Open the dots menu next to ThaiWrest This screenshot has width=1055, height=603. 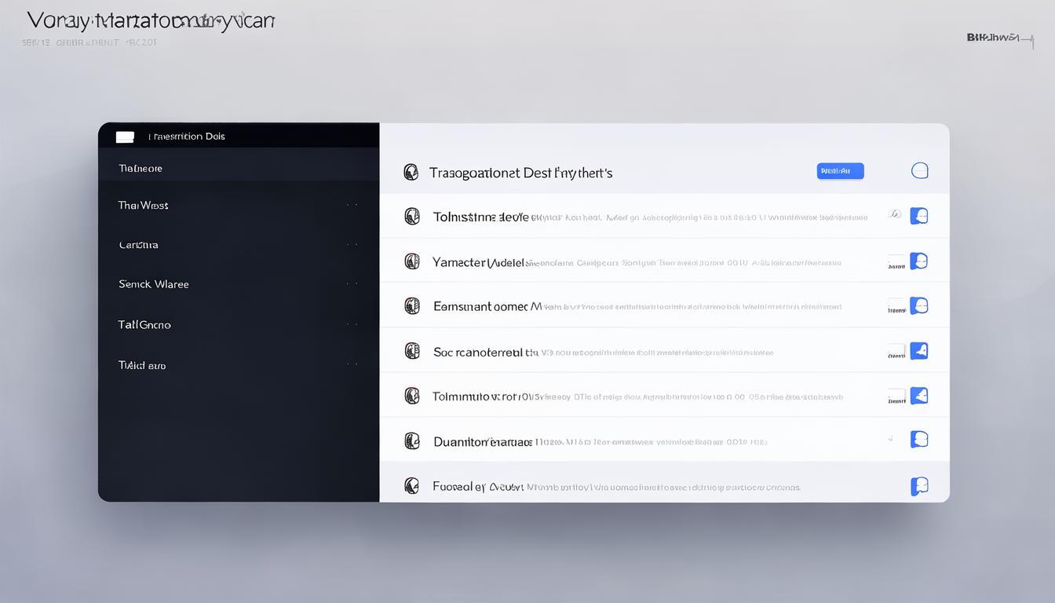[x=352, y=205]
